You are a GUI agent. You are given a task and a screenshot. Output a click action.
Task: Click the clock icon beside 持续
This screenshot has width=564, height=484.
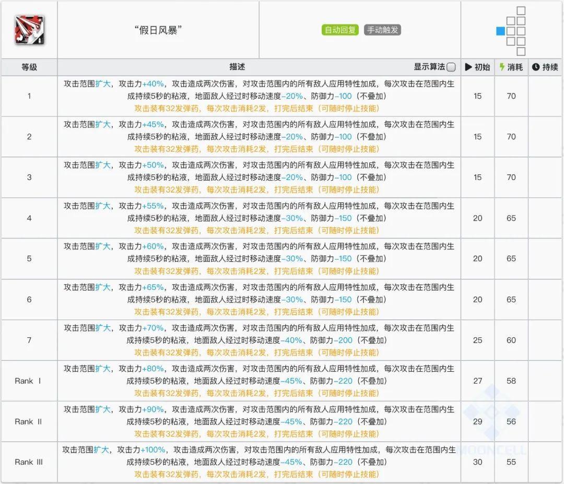[535, 67]
